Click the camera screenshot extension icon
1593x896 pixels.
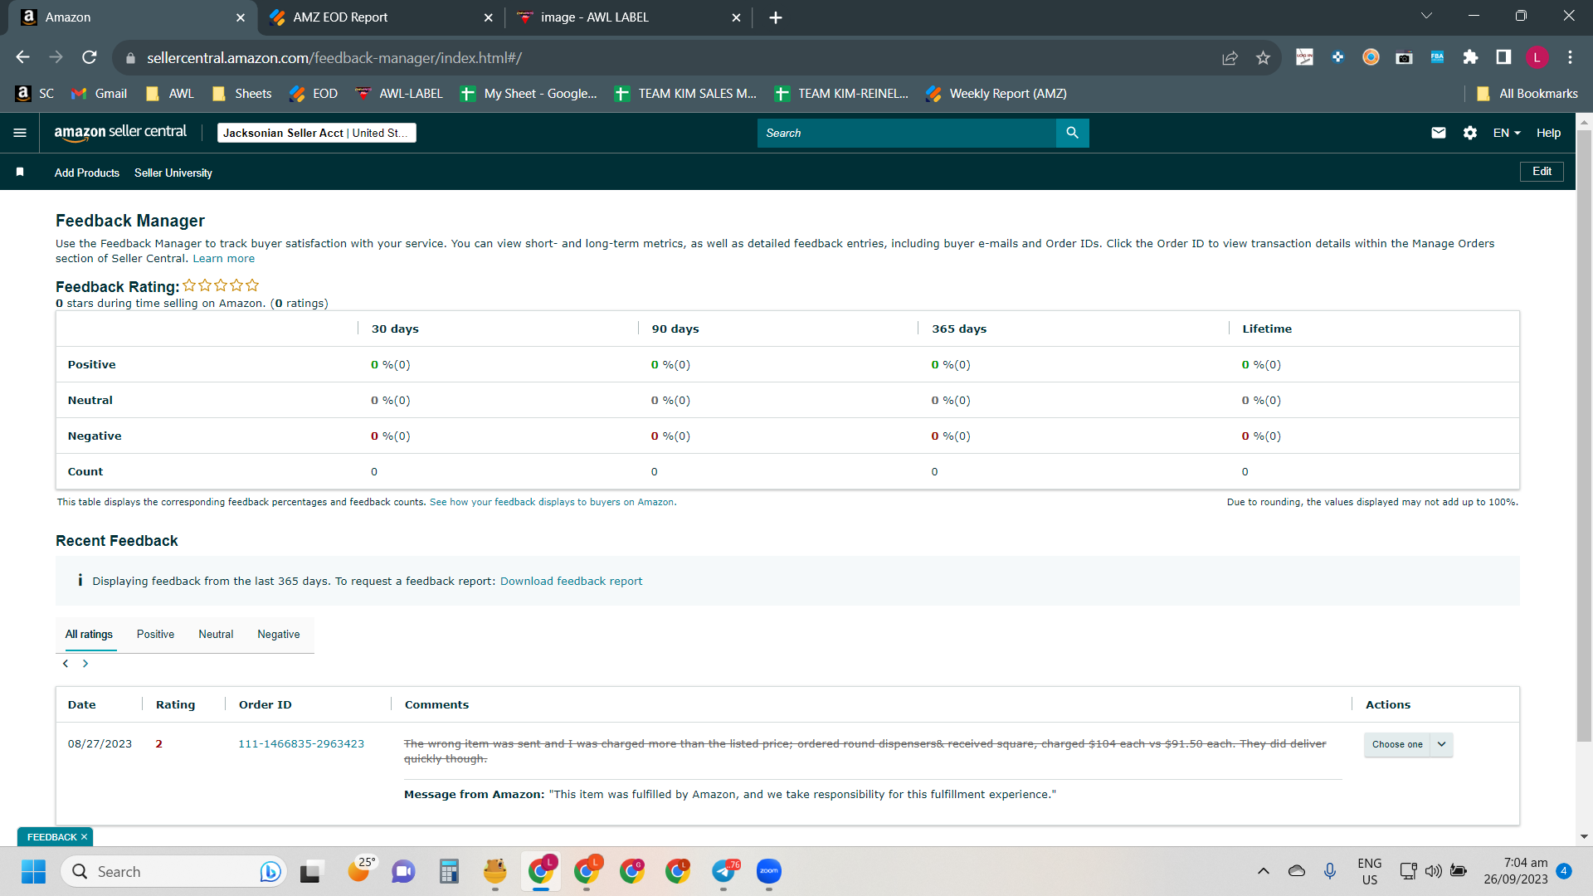tap(1404, 57)
